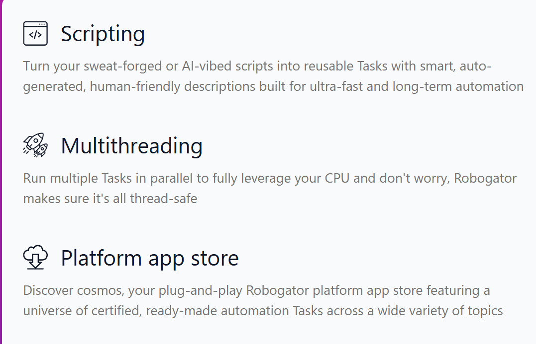Viewport: 536px width, 344px height.
Task: Click the Scripting feature description paragraph
Action: [x=273, y=76]
